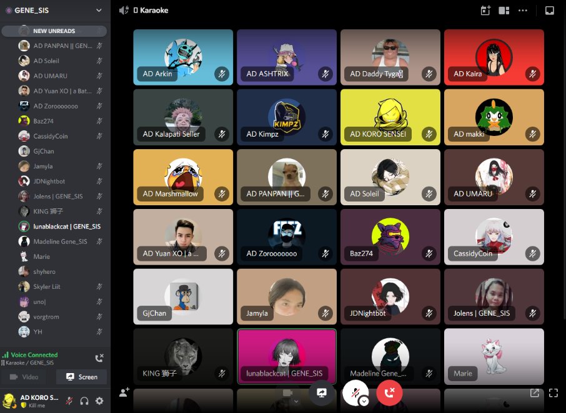Select Marie in sidebar list
This screenshot has height=413, width=566.
pyautogui.click(x=61, y=256)
